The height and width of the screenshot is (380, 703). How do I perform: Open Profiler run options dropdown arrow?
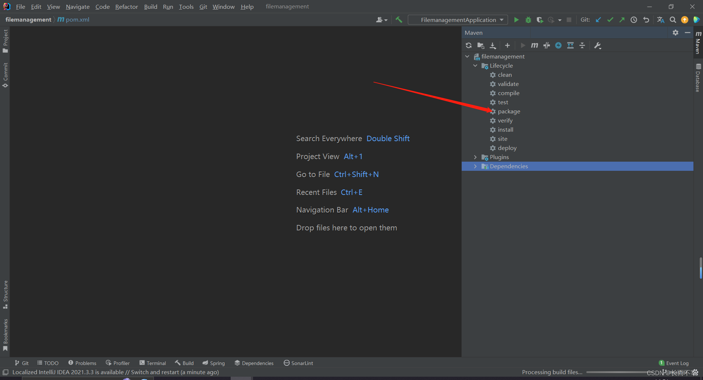560,20
